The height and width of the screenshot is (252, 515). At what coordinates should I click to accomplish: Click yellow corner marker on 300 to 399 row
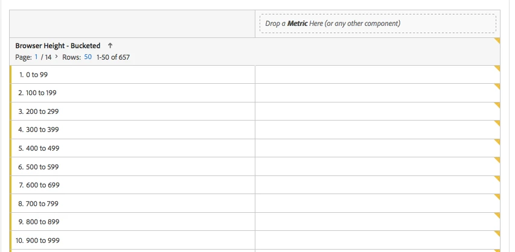click(x=497, y=124)
